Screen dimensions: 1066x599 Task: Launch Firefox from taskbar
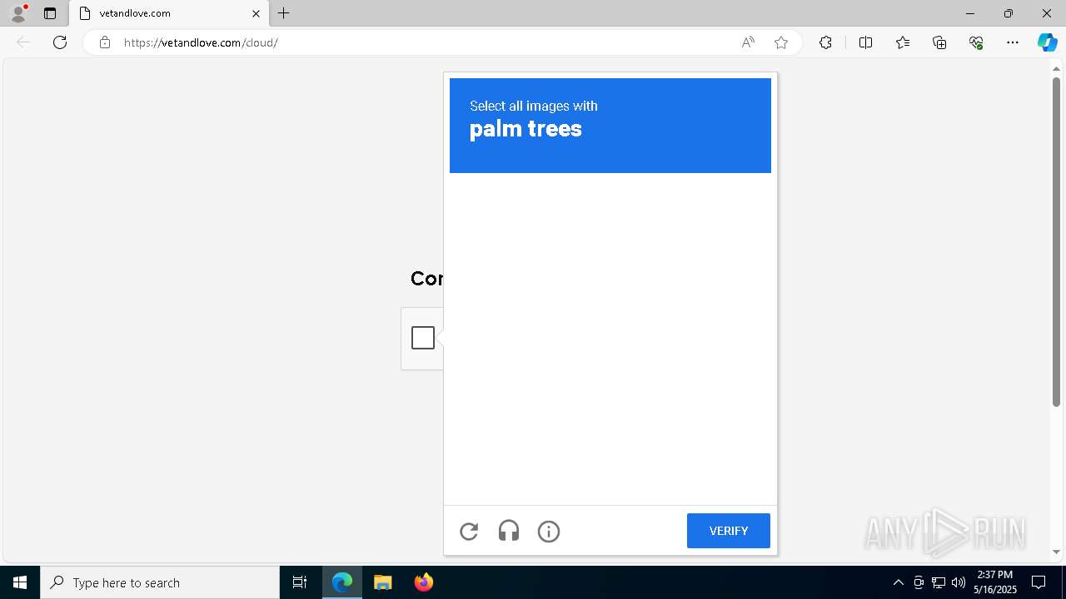423,582
